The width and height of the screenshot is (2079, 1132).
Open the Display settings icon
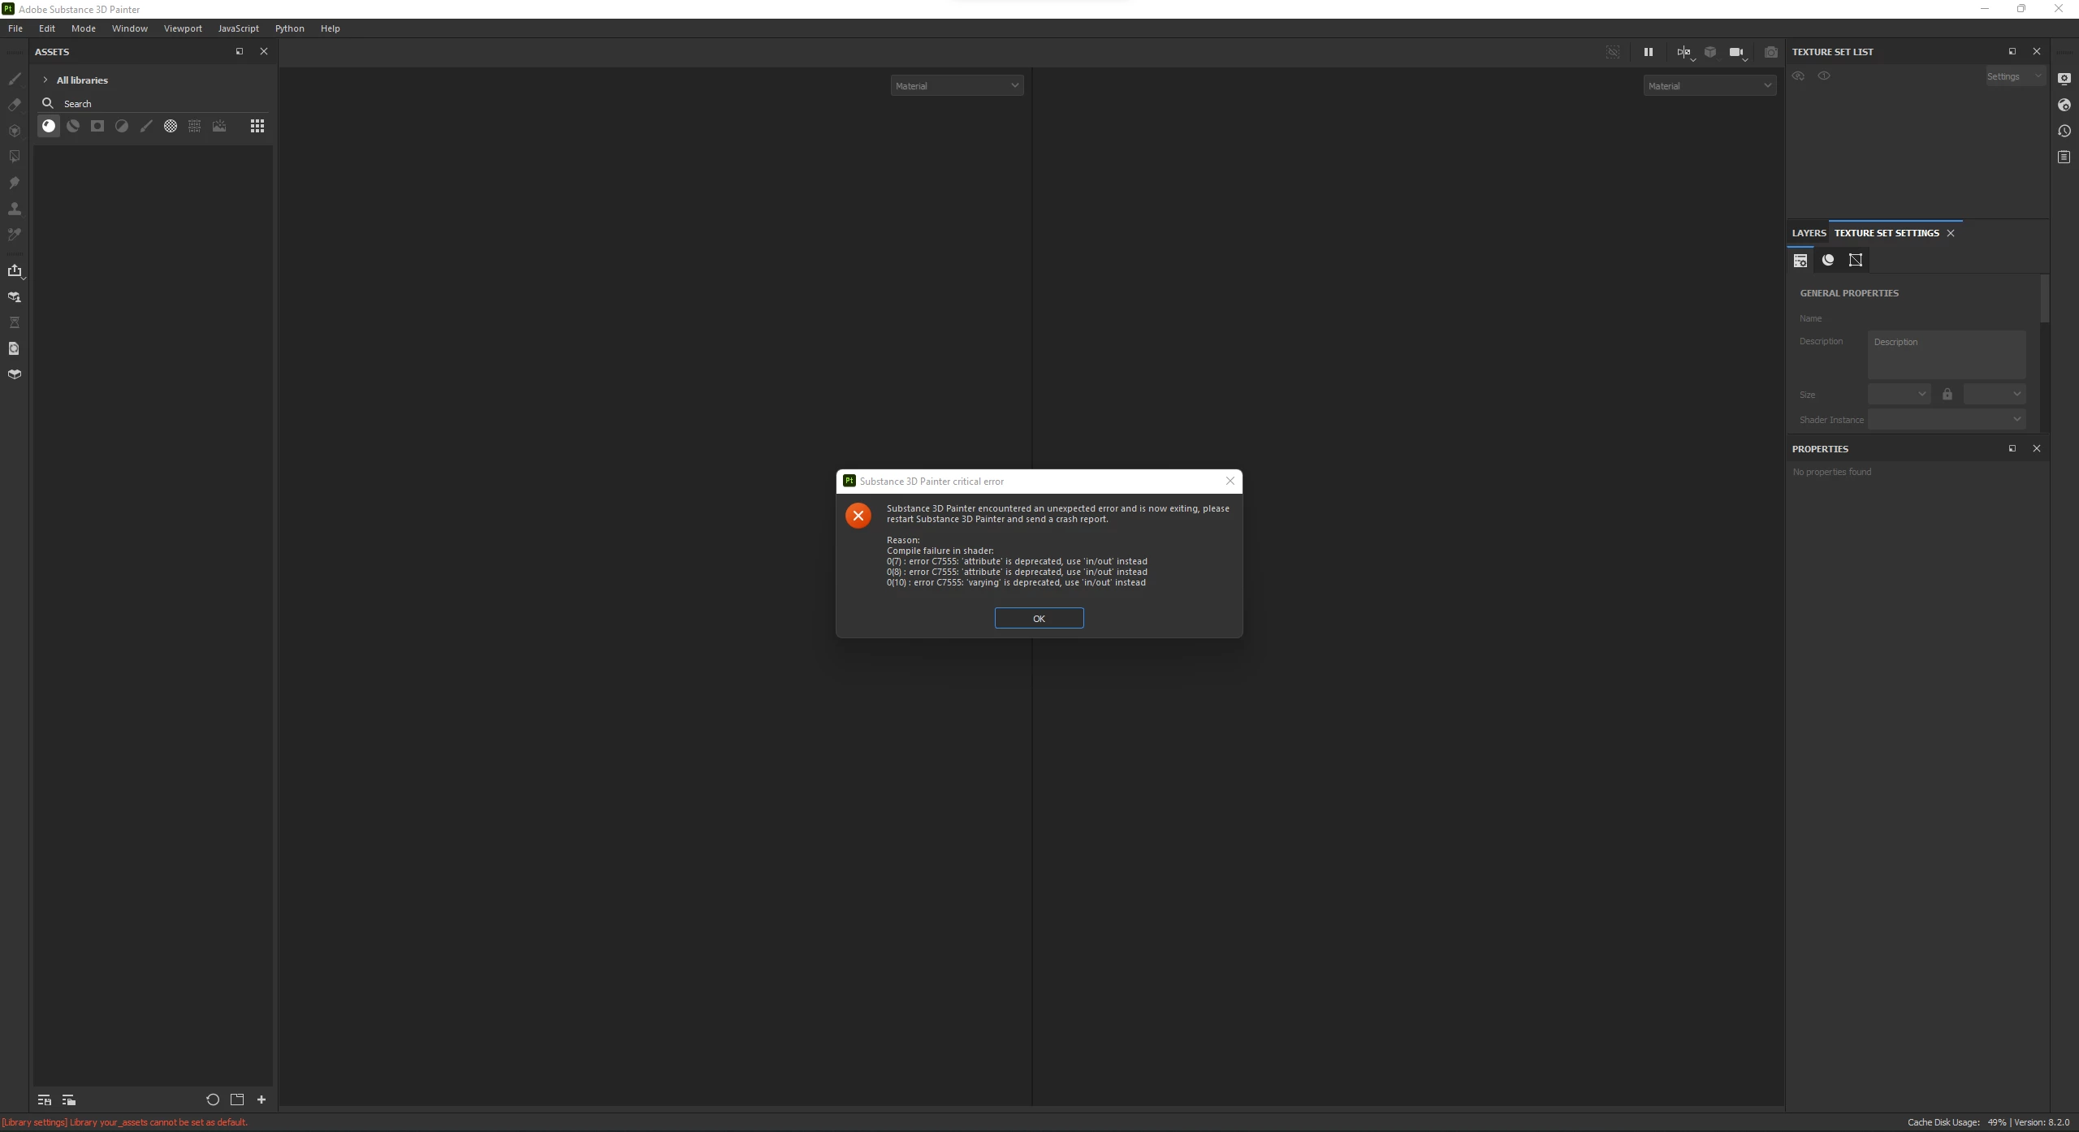click(2064, 79)
